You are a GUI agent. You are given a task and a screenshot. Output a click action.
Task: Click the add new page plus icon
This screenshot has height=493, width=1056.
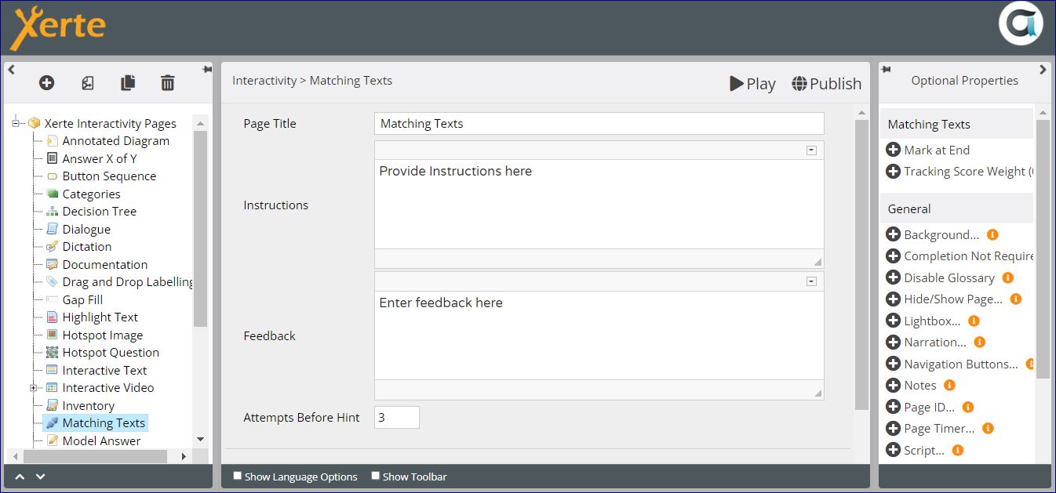coord(46,83)
